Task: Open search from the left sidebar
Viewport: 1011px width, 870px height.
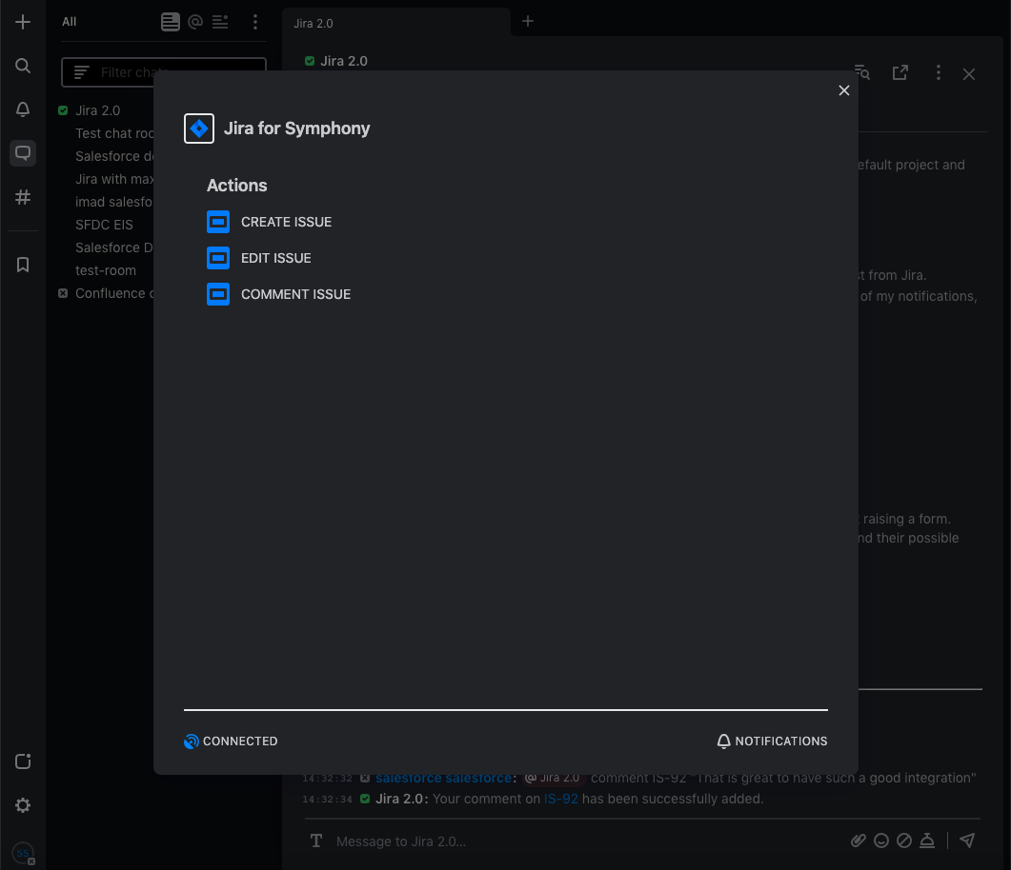Action: tap(23, 66)
